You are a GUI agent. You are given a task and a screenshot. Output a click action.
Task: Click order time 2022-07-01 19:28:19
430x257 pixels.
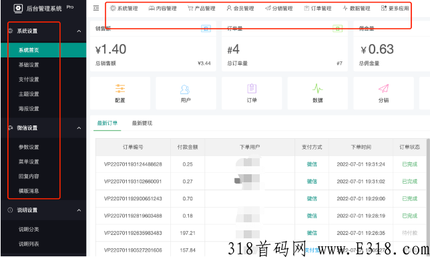361,216
